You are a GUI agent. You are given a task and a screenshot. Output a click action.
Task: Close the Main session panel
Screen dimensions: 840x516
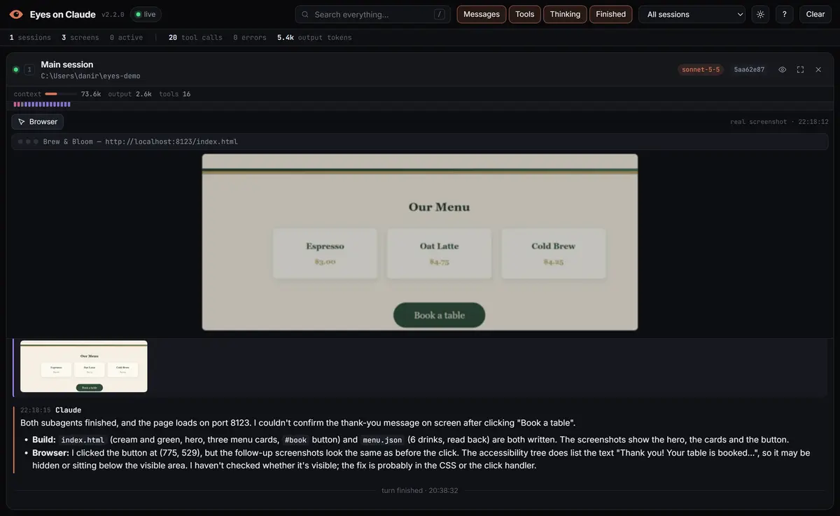818,69
